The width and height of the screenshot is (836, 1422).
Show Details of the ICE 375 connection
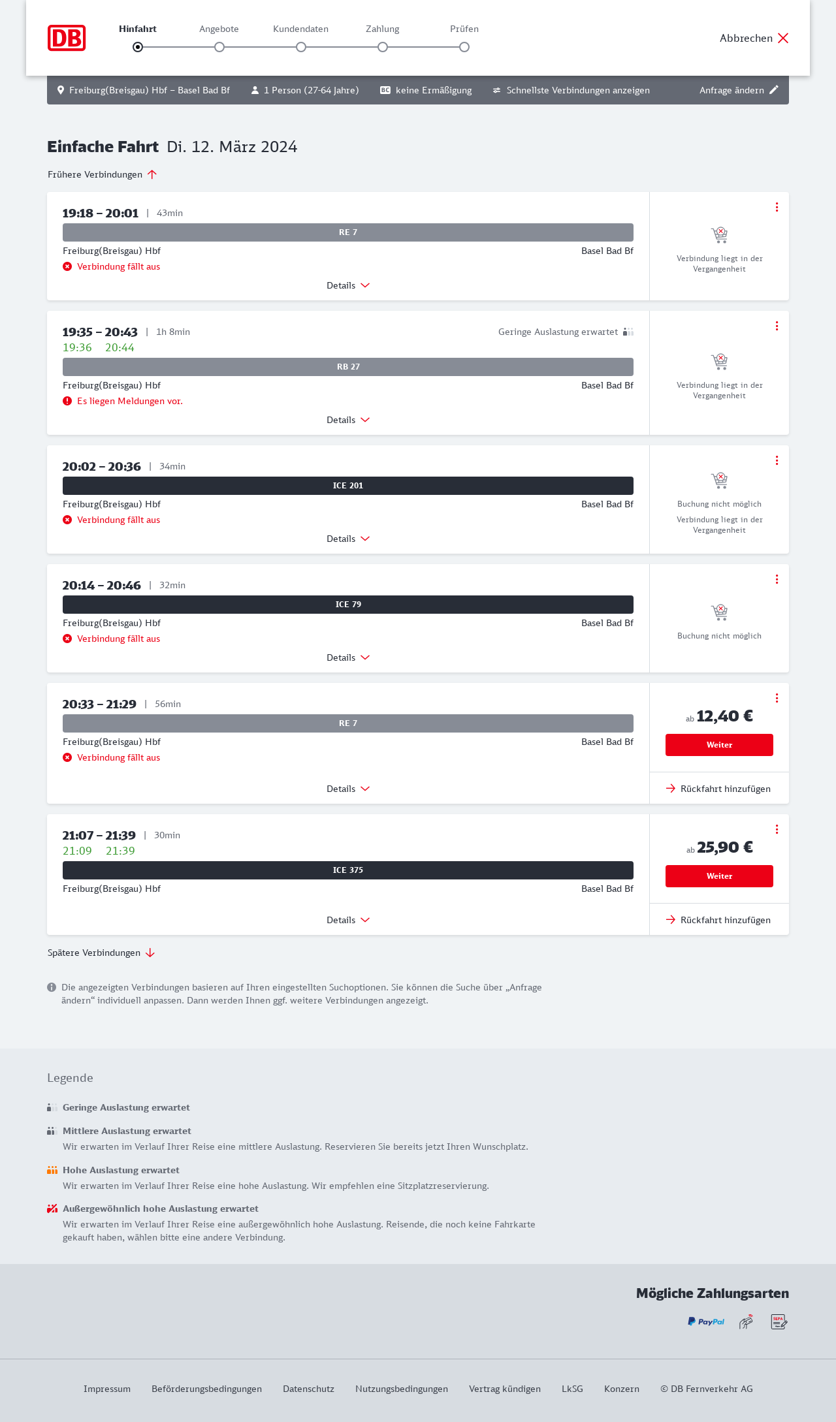pyautogui.click(x=348, y=920)
